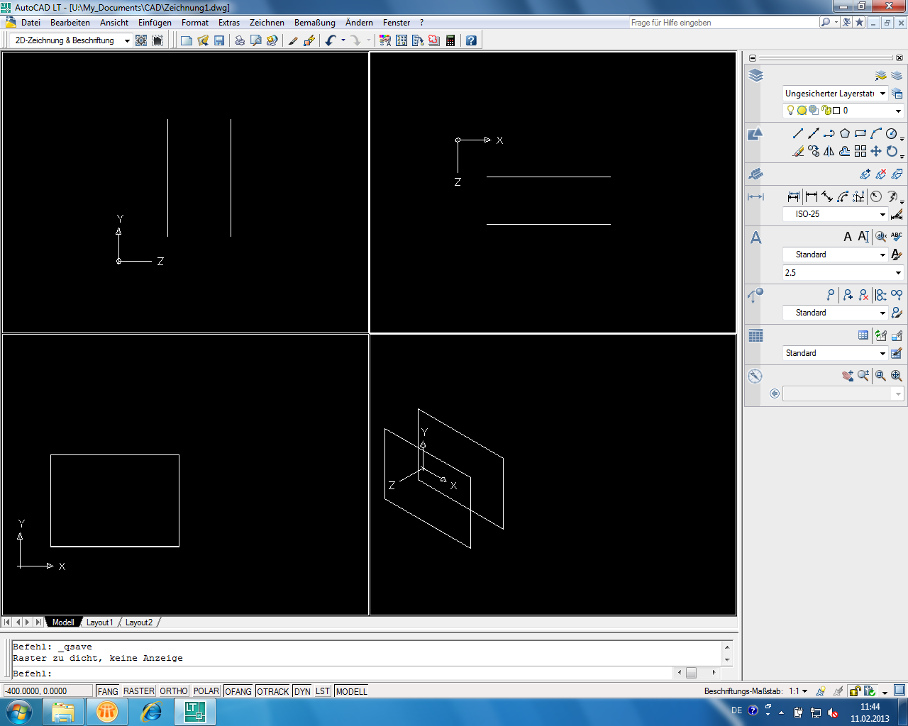Select the Offset tool
Image resolution: width=908 pixels, height=726 pixels.
(x=845, y=151)
